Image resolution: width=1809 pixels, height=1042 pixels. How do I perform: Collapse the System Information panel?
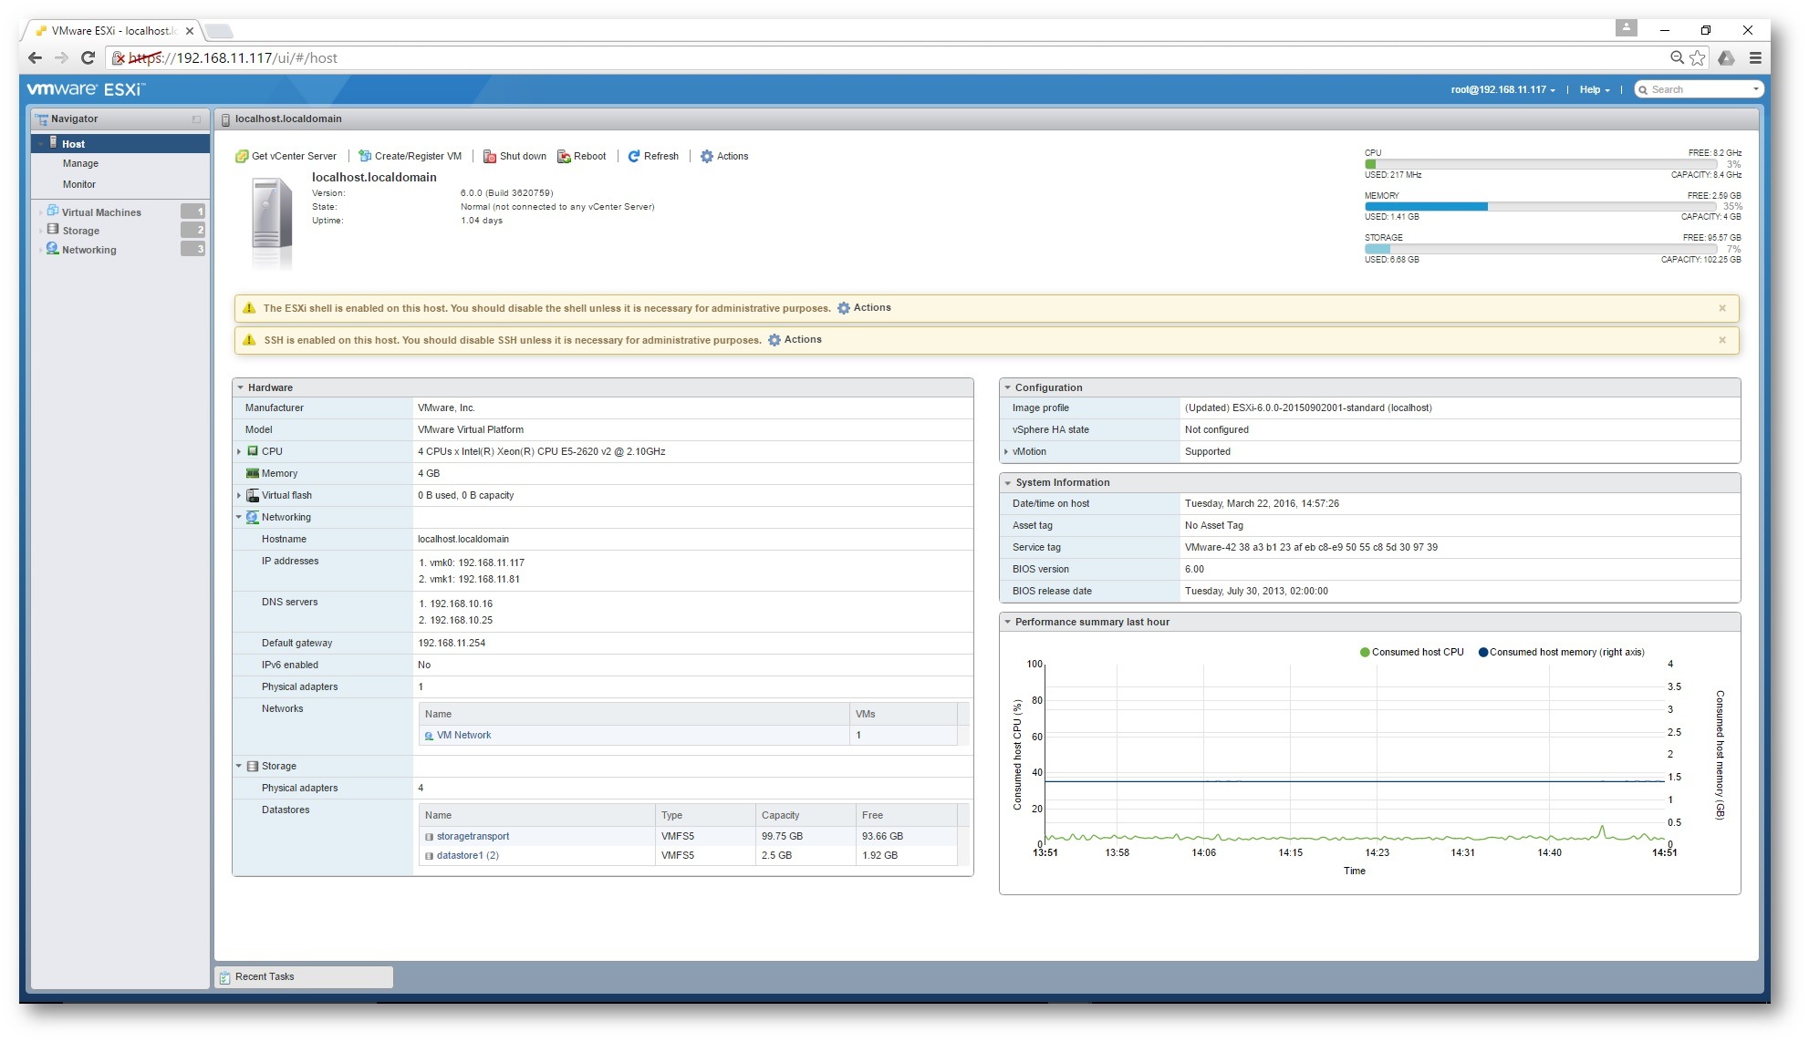coord(1008,482)
